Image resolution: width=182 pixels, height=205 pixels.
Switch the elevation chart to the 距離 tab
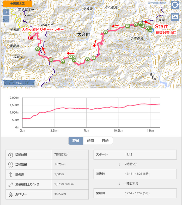coord(76,141)
